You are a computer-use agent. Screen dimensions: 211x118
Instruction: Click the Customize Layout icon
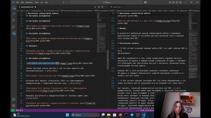click(170, 2)
